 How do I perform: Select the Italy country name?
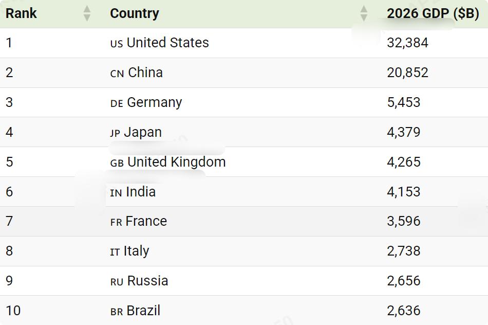(x=136, y=251)
